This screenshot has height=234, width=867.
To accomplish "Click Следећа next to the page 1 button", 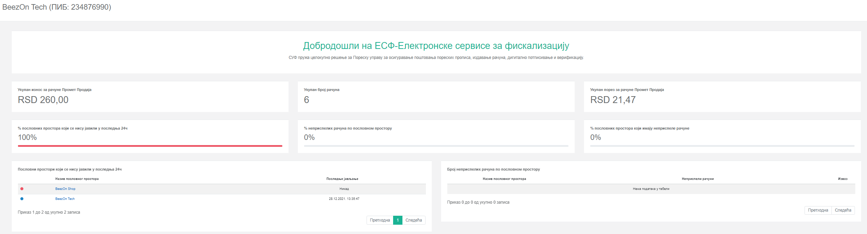I will (414, 220).
